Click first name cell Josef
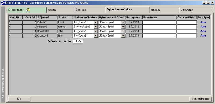This screenshot has height=104, width=215. coord(65,22)
